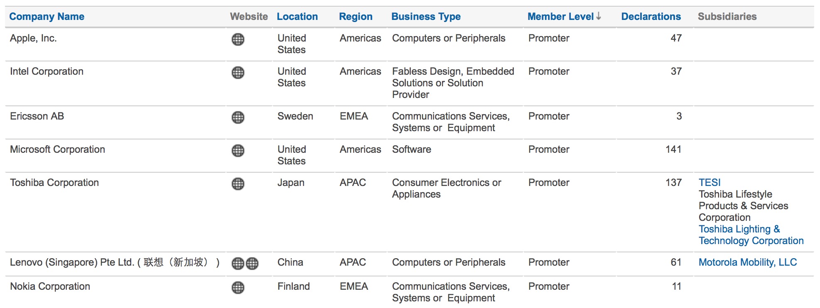Open Microsoft Corporation website globe icon
Screen dimensions: 820x308
238,151
